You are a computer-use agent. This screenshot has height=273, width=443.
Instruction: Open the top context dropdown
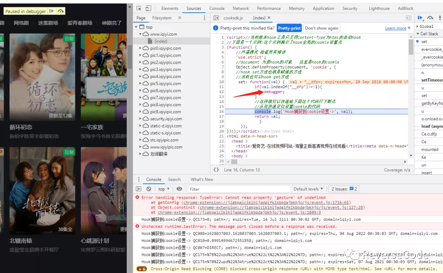click(164, 189)
